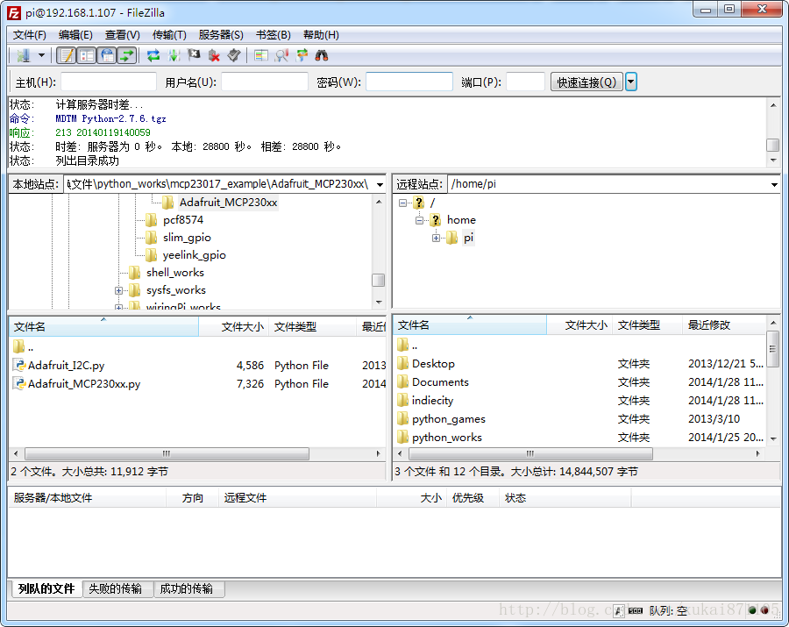Open the 书签(B) menu
The width and height of the screenshot is (789, 627).
pyautogui.click(x=274, y=35)
